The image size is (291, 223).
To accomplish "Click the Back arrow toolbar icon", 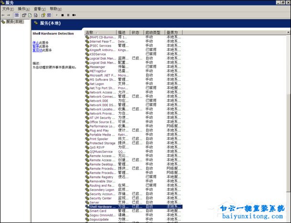I will [3, 15].
